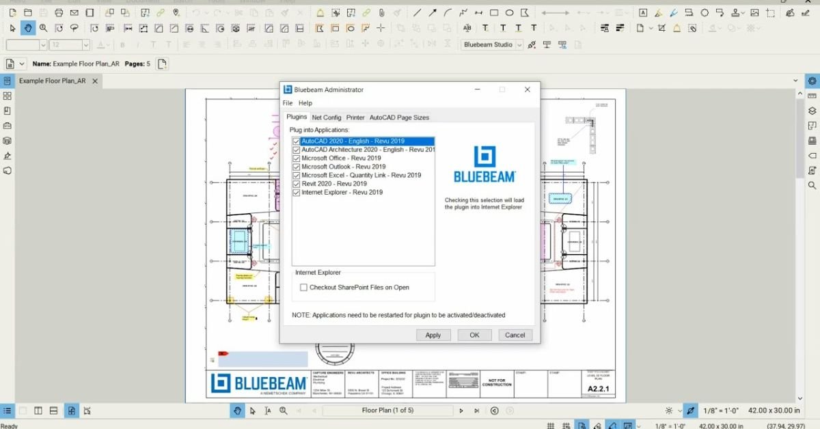The height and width of the screenshot is (429, 820).
Task: Select the Zoom tool next to Pan
Action: coord(43,28)
